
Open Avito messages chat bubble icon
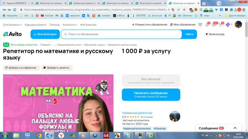(x=214, y=25)
